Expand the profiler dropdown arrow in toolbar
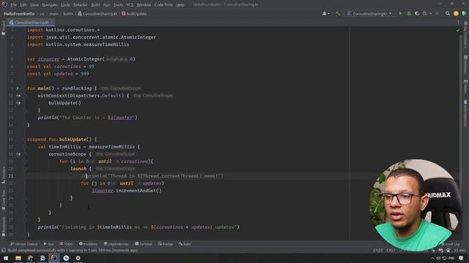This screenshot has width=469, height=263. coord(431,14)
